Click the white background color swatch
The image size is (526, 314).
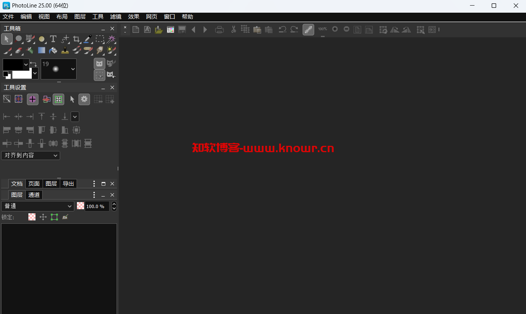(22, 74)
